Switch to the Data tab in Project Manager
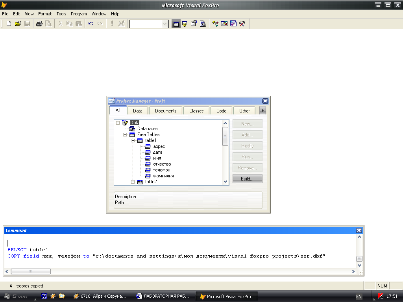403x302 pixels. (x=137, y=110)
